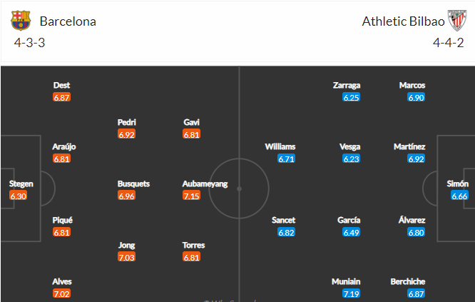
Task: Select goalkeeper Simón on the pitch
Action: click(x=458, y=183)
